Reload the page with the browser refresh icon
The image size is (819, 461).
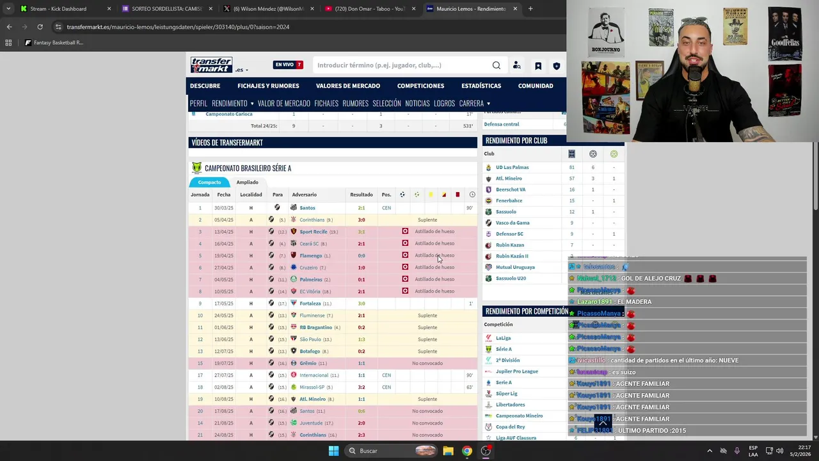(x=40, y=27)
